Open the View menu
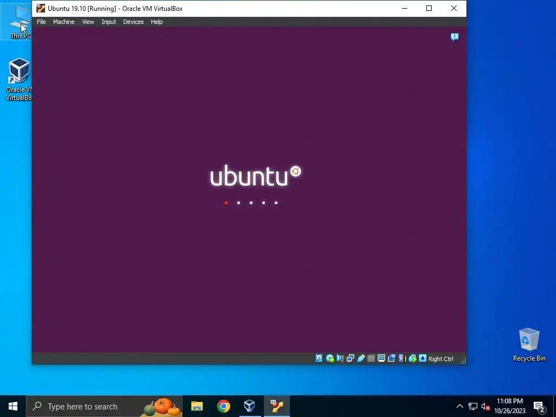This screenshot has height=417, width=556. tap(88, 22)
